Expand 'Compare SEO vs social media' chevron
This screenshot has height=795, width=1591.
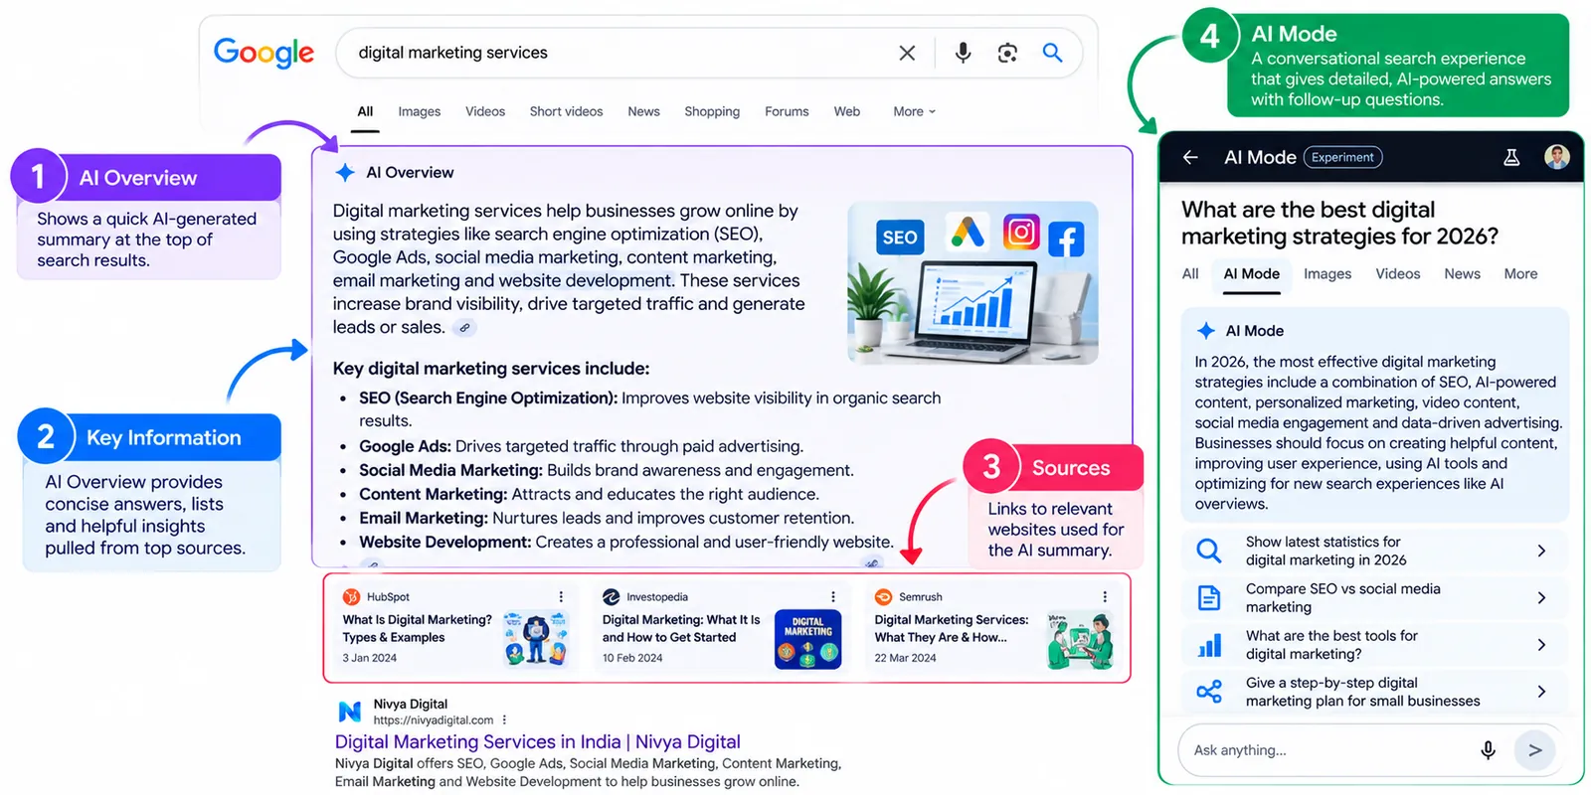1541,597
